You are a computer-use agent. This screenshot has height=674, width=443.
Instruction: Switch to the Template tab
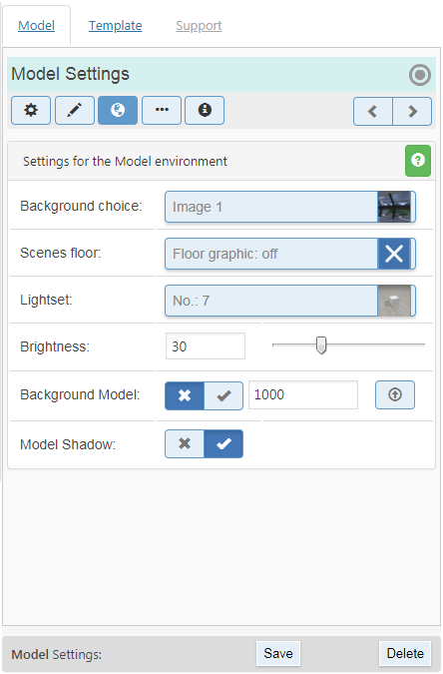tap(115, 26)
